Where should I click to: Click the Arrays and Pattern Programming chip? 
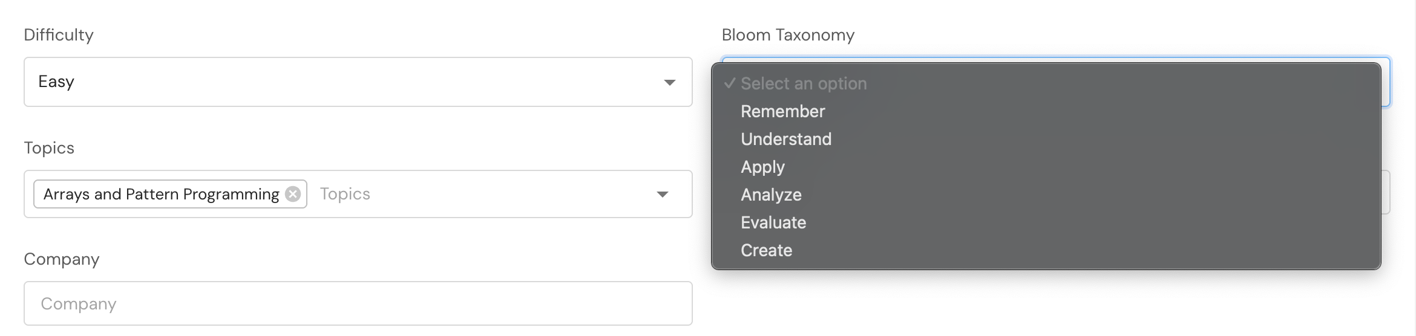(161, 194)
